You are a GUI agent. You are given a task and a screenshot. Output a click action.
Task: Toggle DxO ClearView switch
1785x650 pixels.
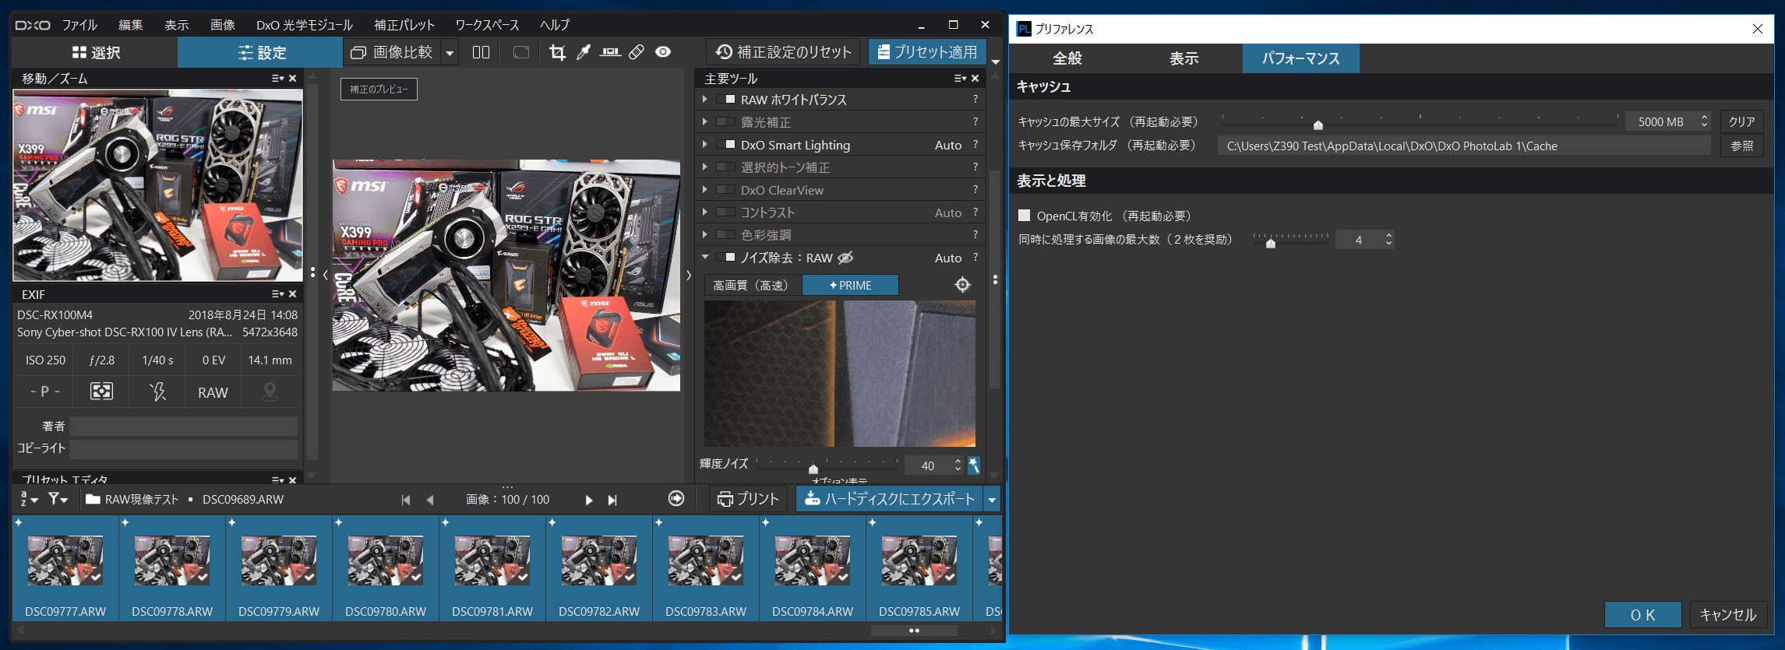point(726,190)
